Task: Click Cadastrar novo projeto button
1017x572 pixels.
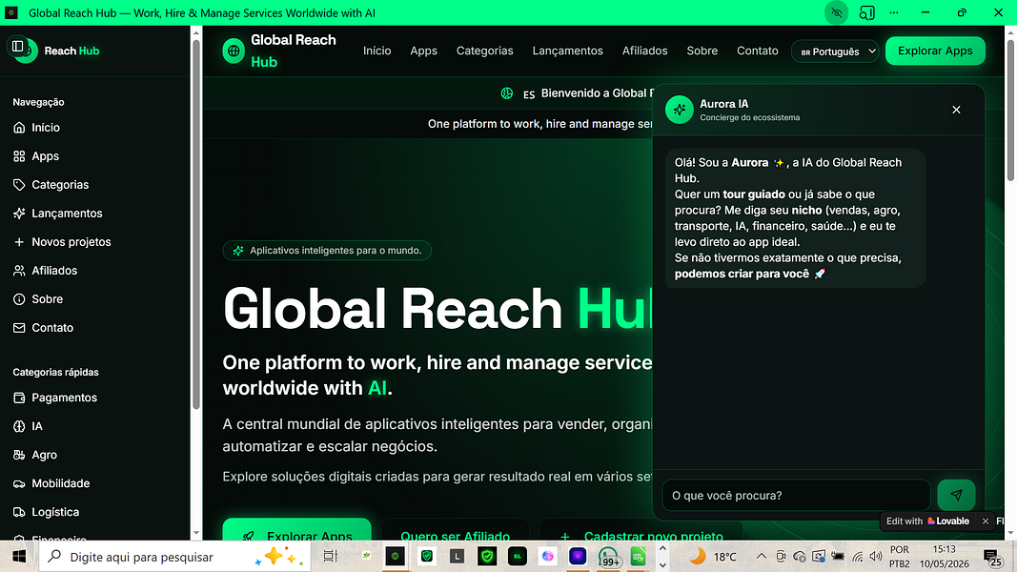Action: tap(641, 529)
